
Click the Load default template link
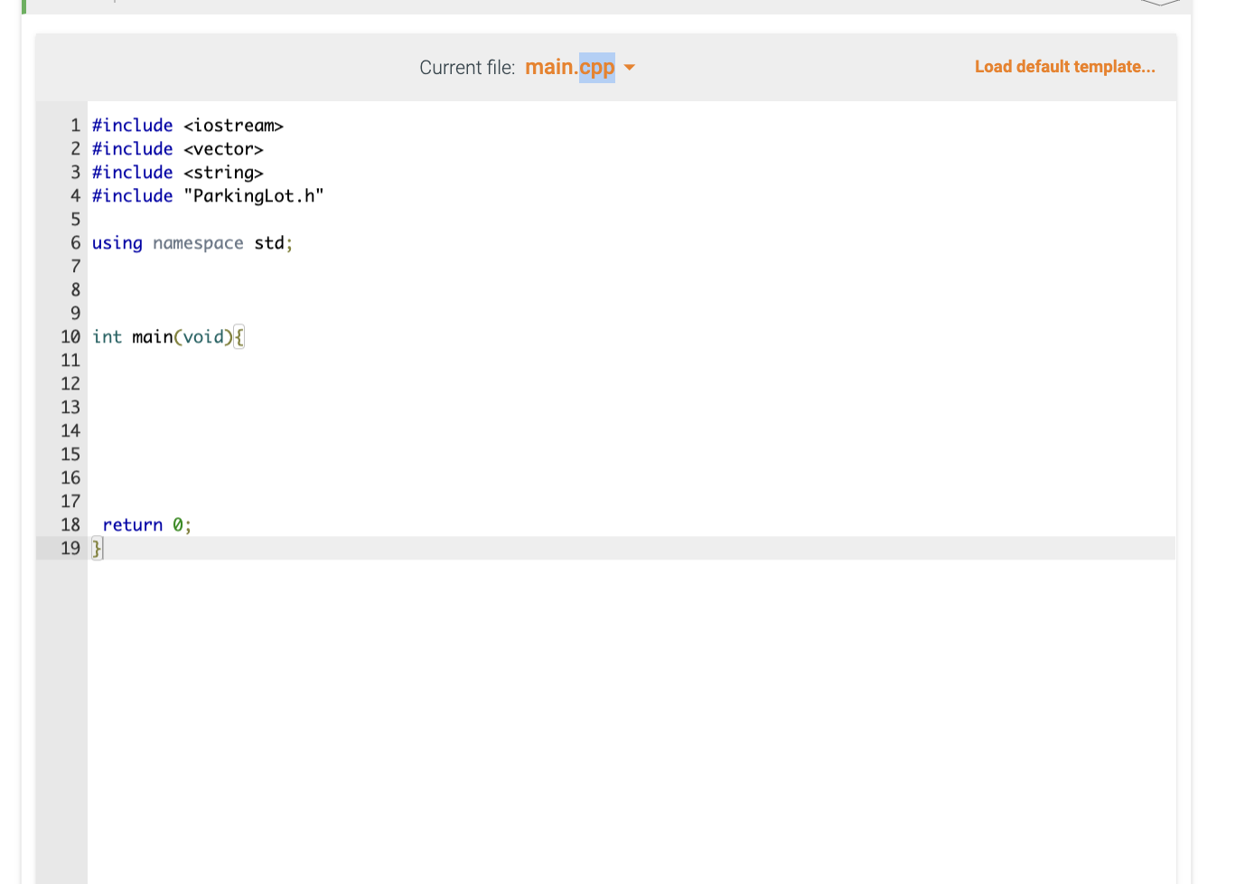[x=1064, y=66]
